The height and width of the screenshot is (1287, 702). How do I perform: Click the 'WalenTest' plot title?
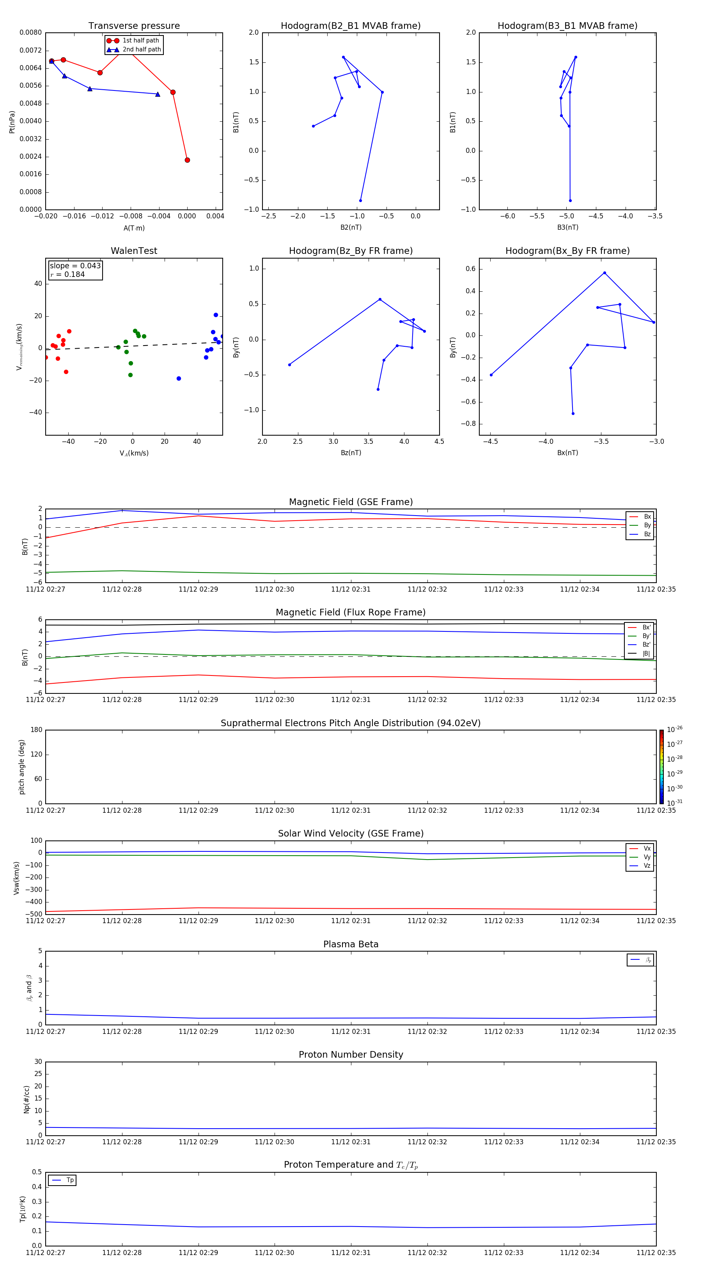[134, 251]
